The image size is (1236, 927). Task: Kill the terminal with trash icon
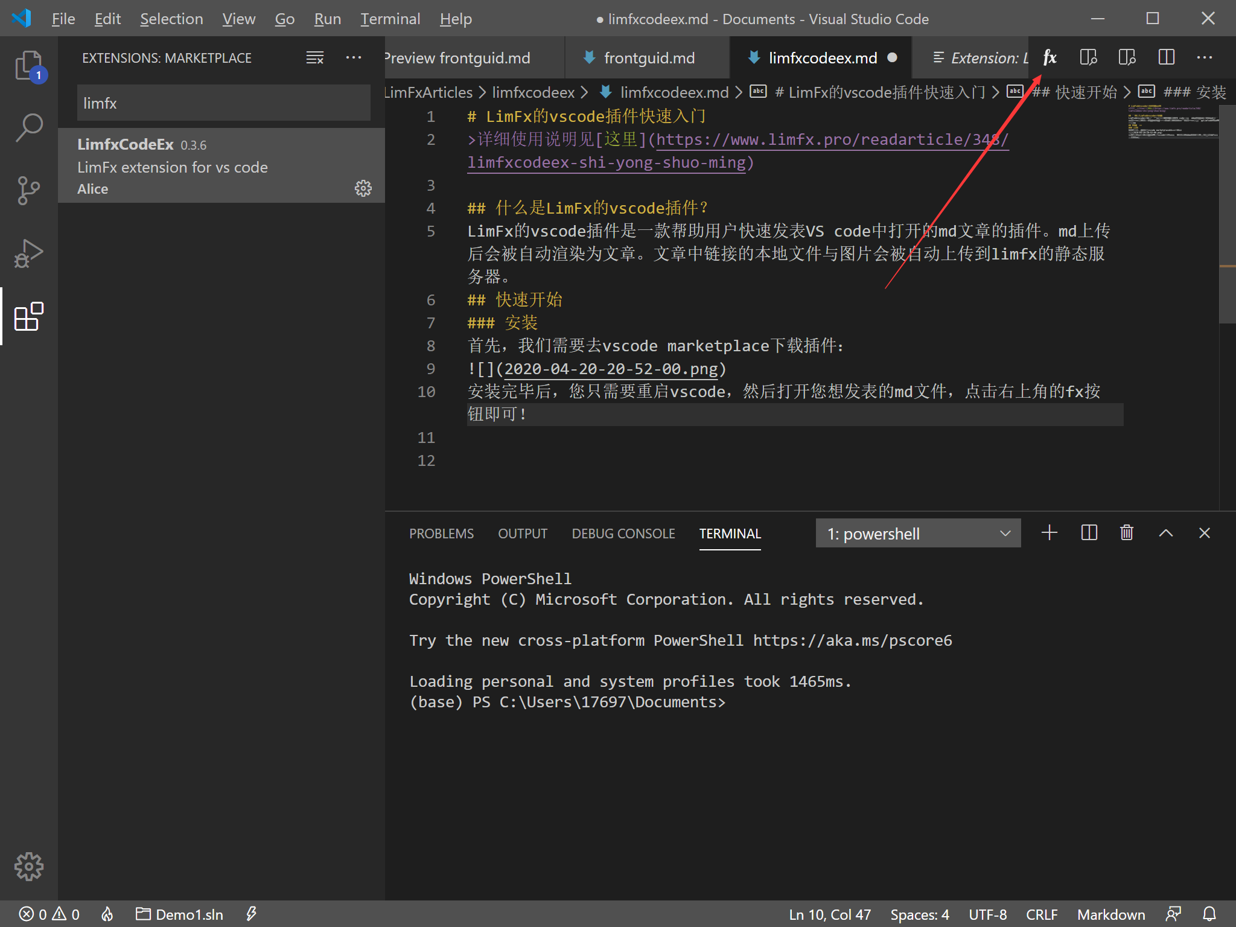(x=1127, y=533)
